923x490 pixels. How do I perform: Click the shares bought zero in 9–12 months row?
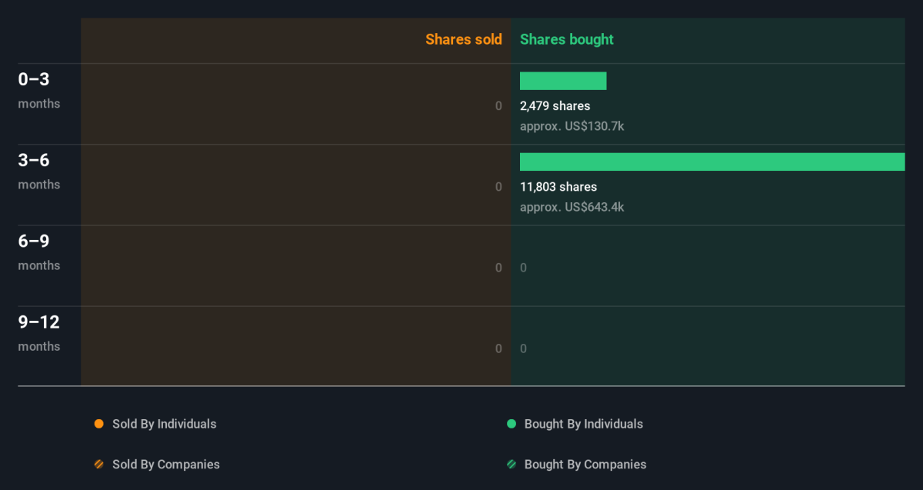[x=524, y=348]
